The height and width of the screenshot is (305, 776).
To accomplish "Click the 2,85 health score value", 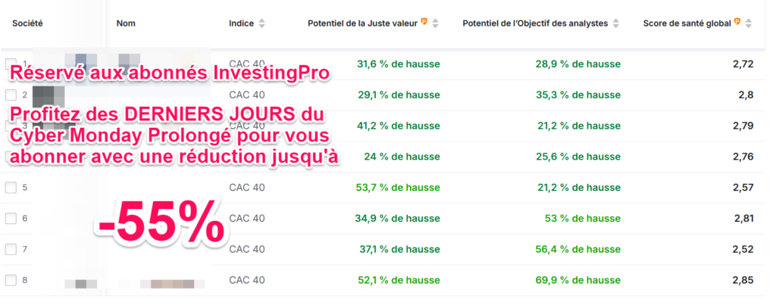I will point(743,280).
